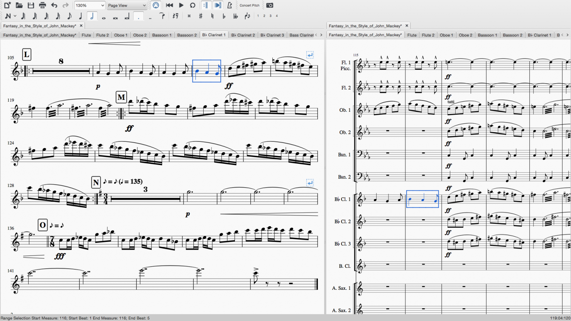Image resolution: width=571 pixels, height=321 pixels.
Task: Apply a tie to the selected notes
Action: pos(162,16)
